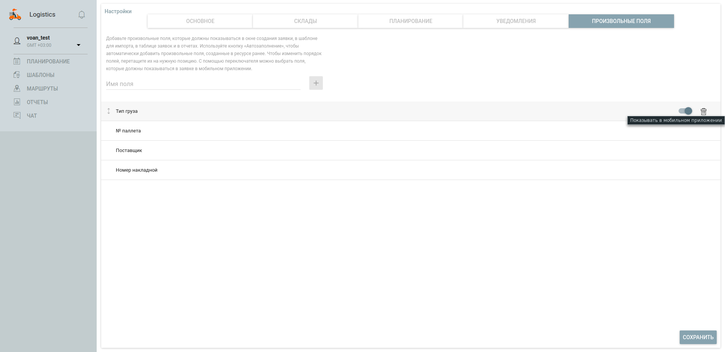Delete the Тип груза field with trash icon

tap(703, 111)
